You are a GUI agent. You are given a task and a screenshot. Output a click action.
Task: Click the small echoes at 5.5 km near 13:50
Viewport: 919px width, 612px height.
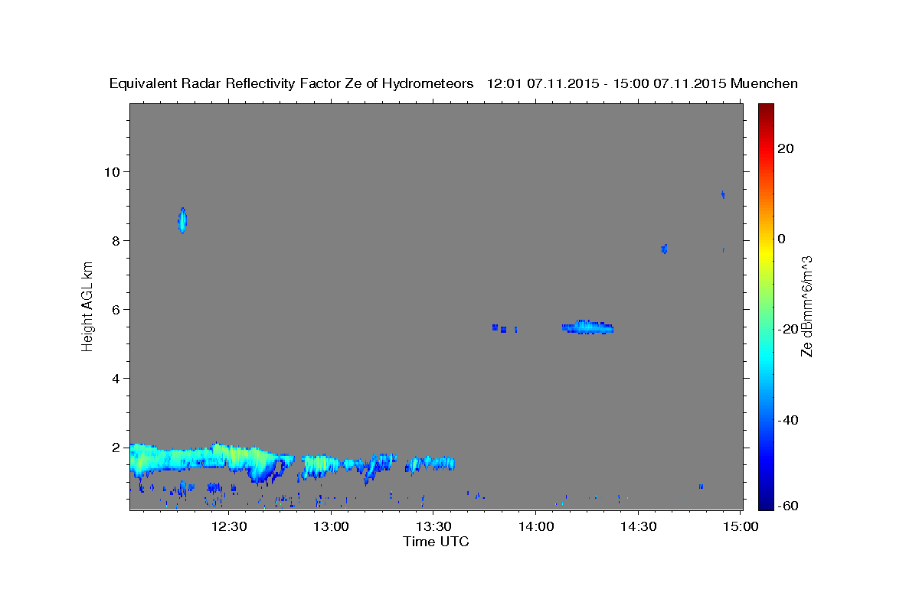coord(504,329)
